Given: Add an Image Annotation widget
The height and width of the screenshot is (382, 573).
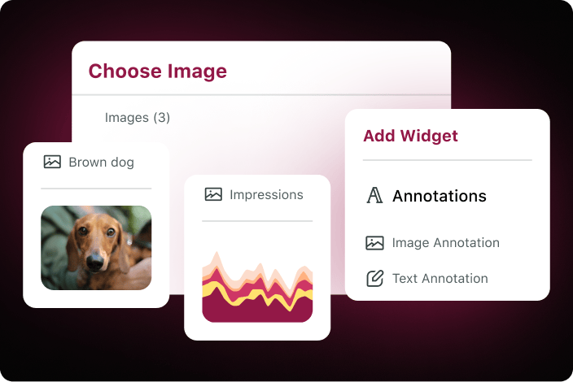Looking at the screenshot, I should tap(445, 243).
